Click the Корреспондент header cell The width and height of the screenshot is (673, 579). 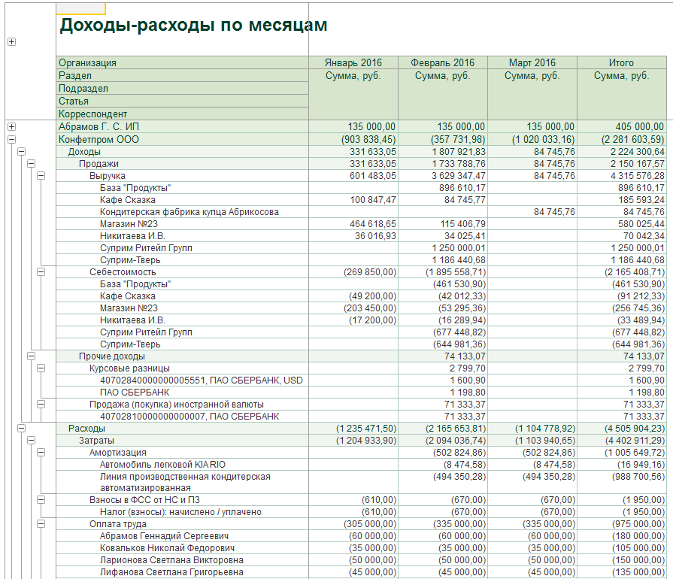[x=183, y=114]
